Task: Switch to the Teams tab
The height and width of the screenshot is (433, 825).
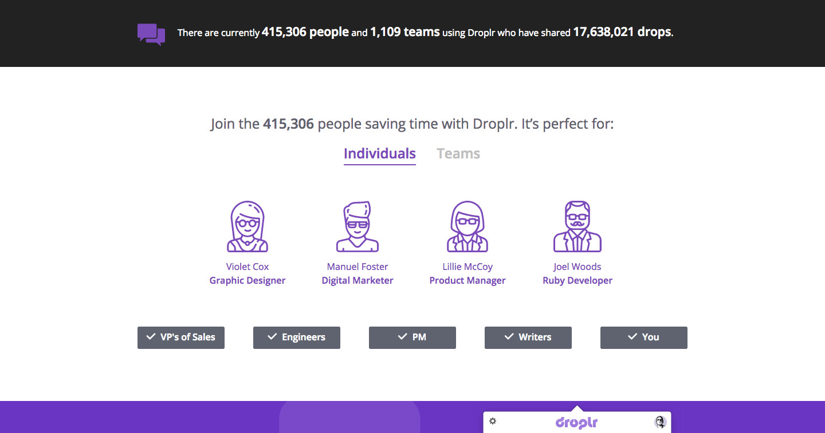Action: pos(458,154)
